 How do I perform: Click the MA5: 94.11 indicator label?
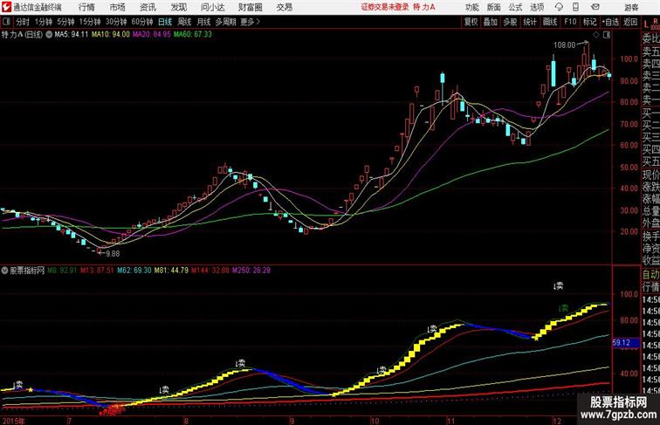[x=71, y=35]
